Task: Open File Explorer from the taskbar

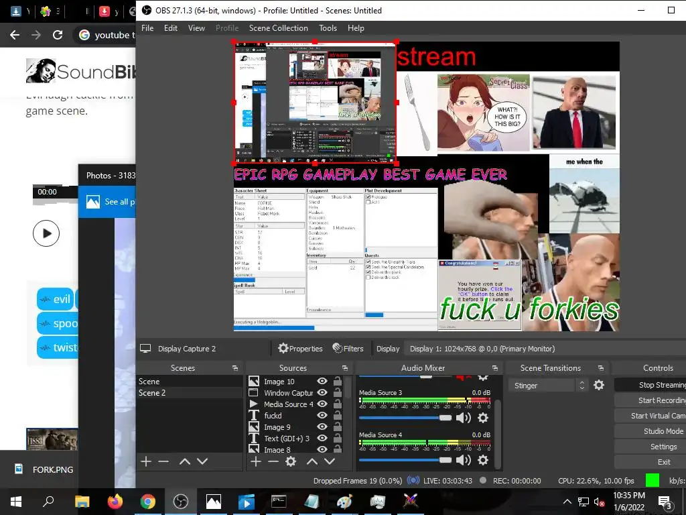Action: pyautogui.click(x=82, y=501)
